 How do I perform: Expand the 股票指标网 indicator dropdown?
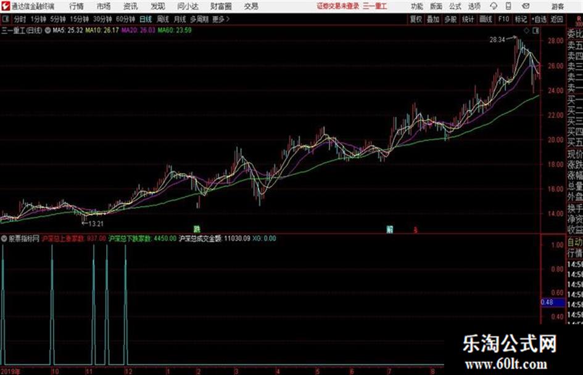4,238
